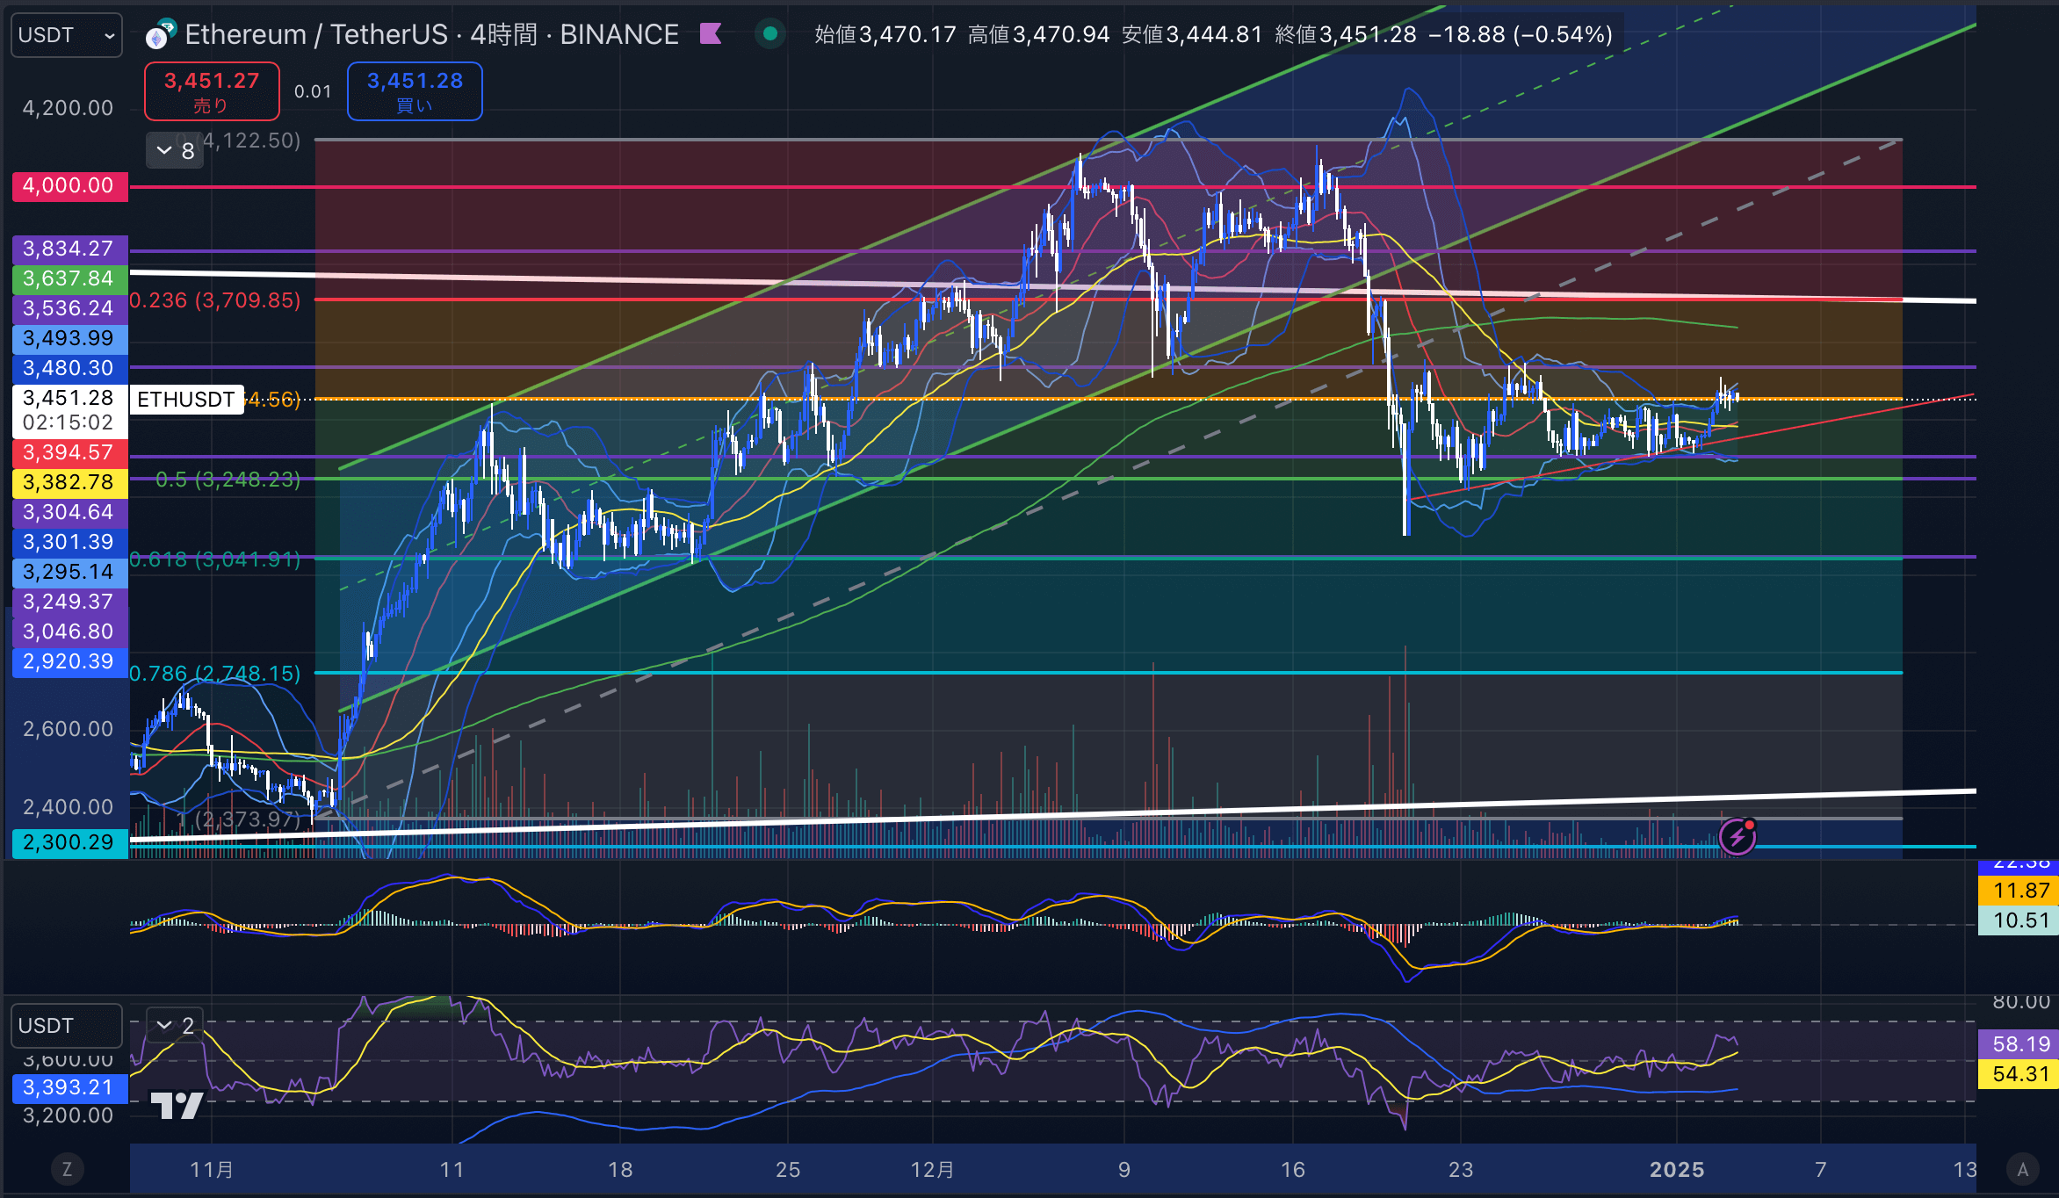This screenshot has height=1198, width=2059.
Task: Toggle the A auto-scale button bottom-right
Action: (2023, 1169)
